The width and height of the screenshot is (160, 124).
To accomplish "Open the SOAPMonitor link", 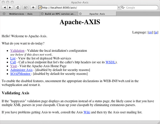I will coord(20,74).
